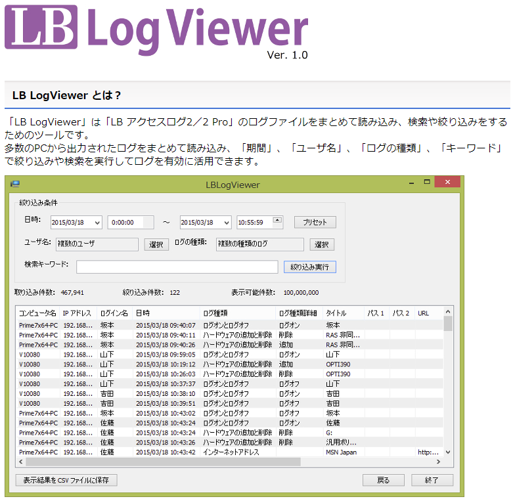Screen dimensions: 513x501
Task: Click 表示結果を CSV ファイルに保存 button
Action: 66,480
